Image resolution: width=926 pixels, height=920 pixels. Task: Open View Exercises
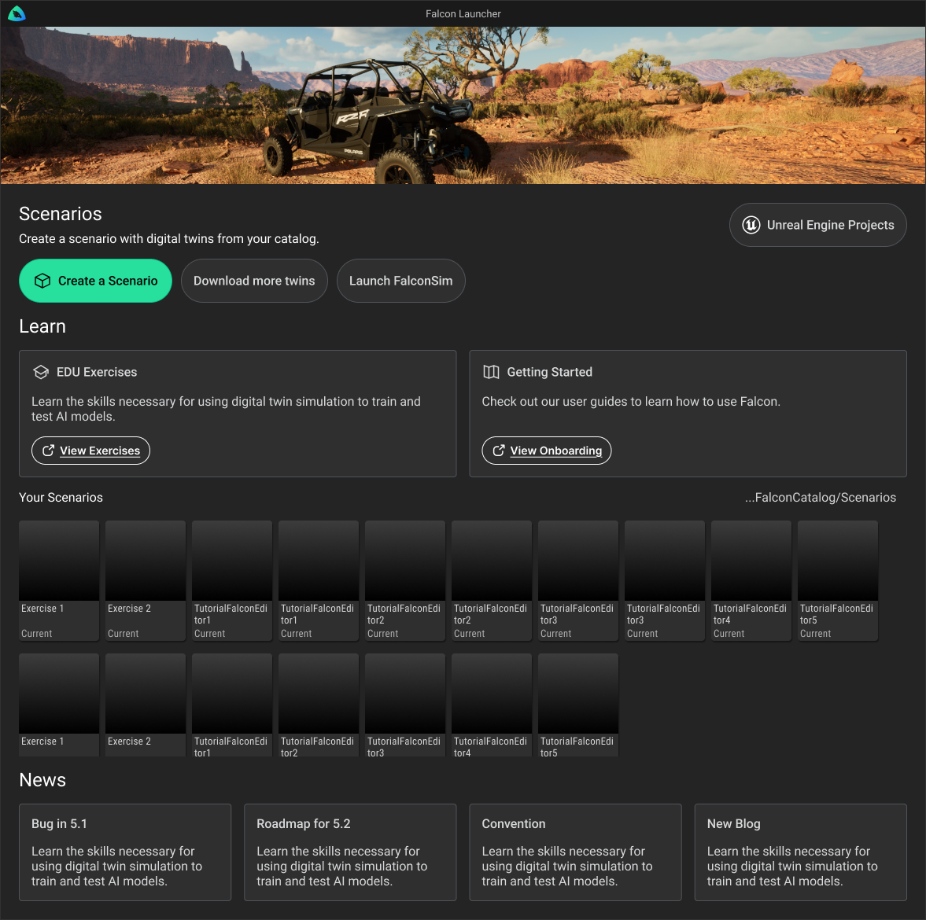tap(90, 450)
